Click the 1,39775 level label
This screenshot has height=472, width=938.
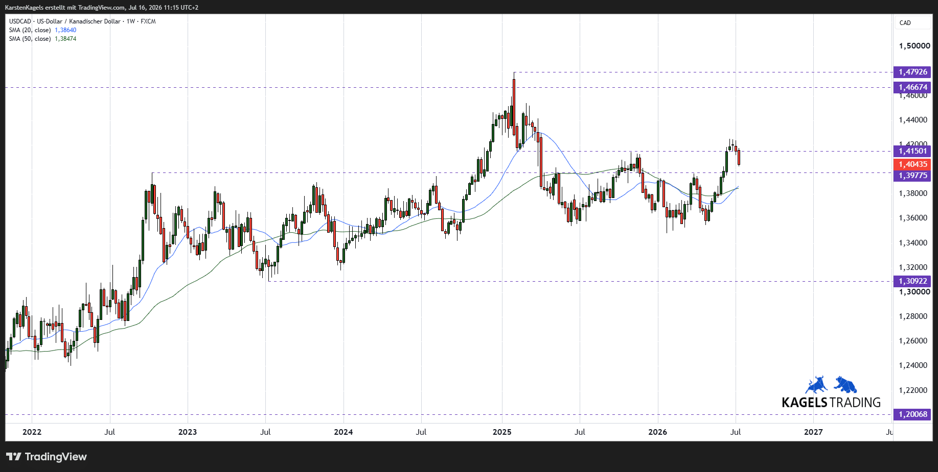pos(912,176)
